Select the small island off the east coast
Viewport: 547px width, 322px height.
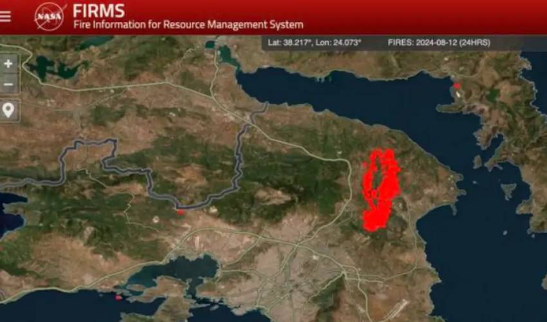pos(508,191)
